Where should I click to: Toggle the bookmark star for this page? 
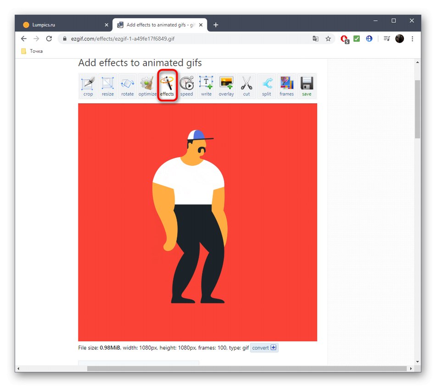click(328, 39)
